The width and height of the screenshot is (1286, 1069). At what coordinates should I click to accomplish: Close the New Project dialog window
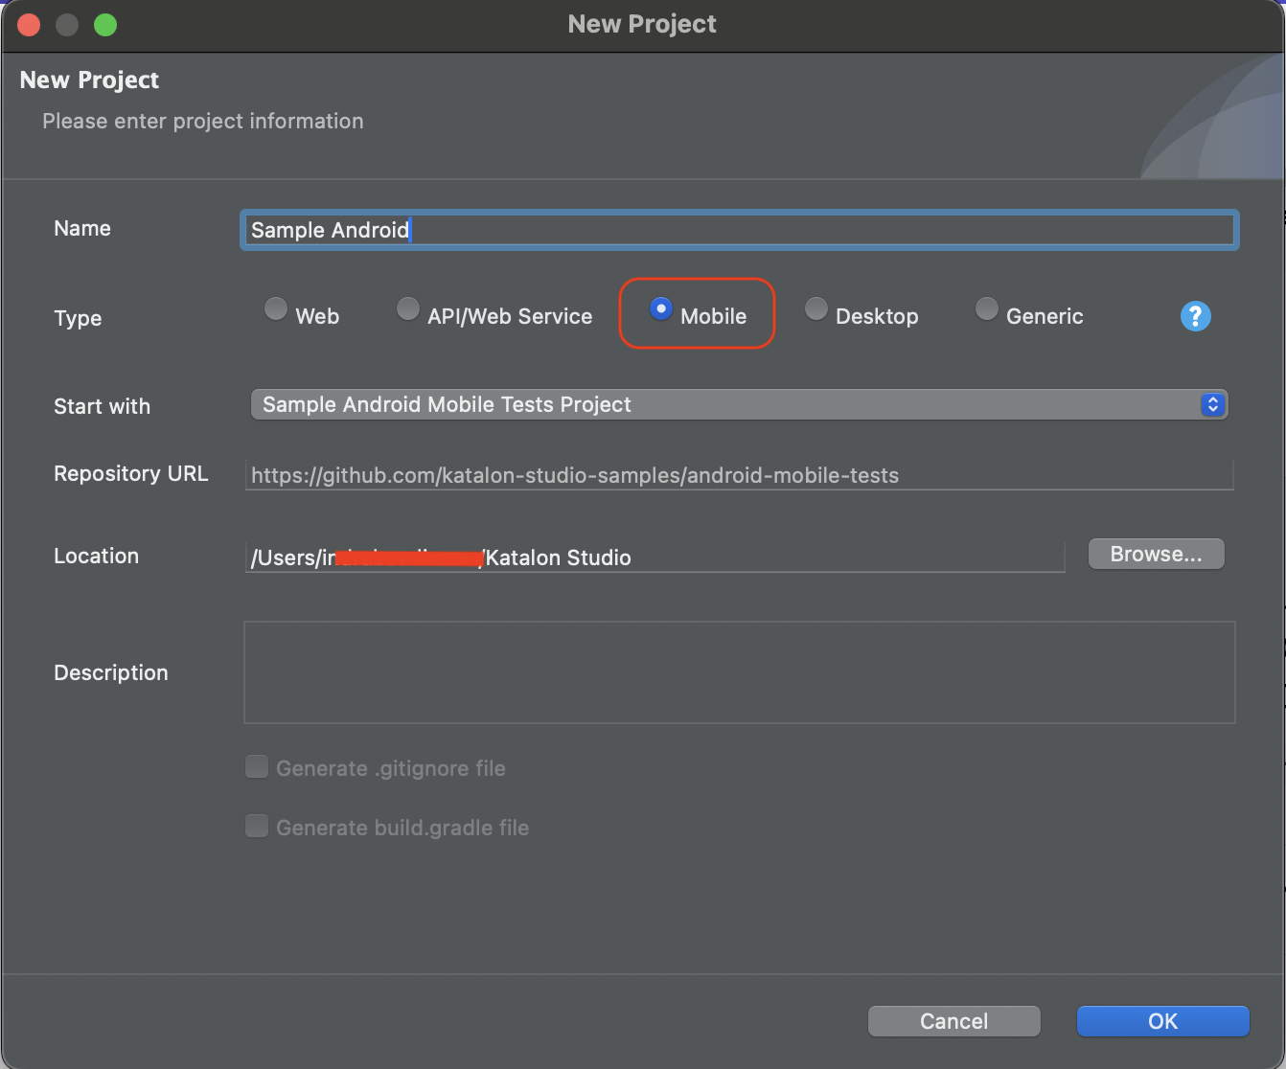tap(29, 25)
